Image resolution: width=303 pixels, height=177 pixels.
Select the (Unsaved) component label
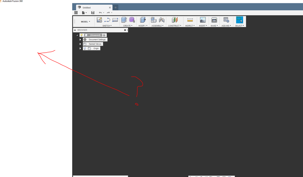click(x=95, y=35)
